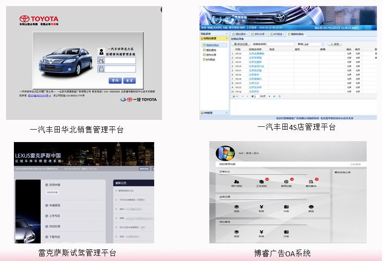
Task: Open dealer link 北京森华 in row 6
Action: pyautogui.click(x=254, y=75)
